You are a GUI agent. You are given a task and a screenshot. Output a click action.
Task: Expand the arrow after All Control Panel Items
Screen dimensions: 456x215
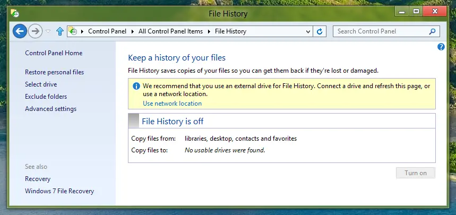209,31
